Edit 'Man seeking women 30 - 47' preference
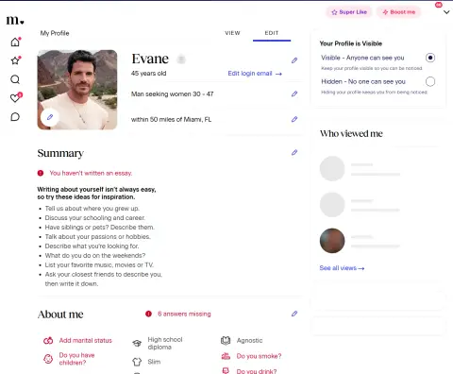The width and height of the screenshot is (453, 374). [x=294, y=93]
